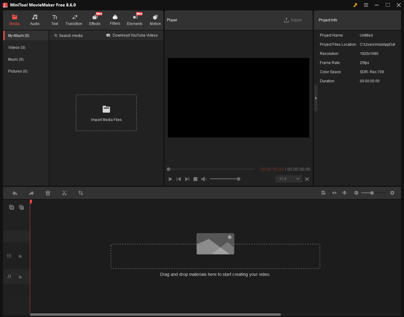Image resolution: width=404 pixels, height=317 pixels.
Task: Collapse the Project Info panel arrow
Action: pos(316,98)
